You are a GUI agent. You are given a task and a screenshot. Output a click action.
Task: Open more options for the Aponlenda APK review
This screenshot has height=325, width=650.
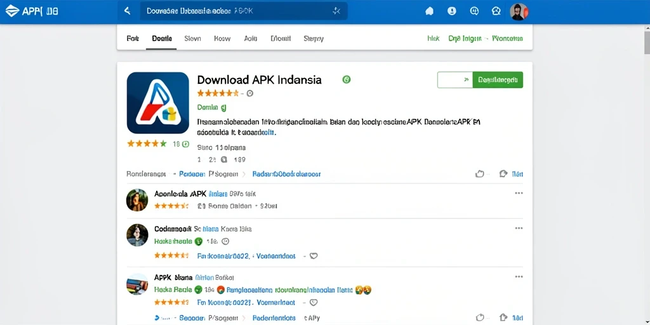click(519, 193)
